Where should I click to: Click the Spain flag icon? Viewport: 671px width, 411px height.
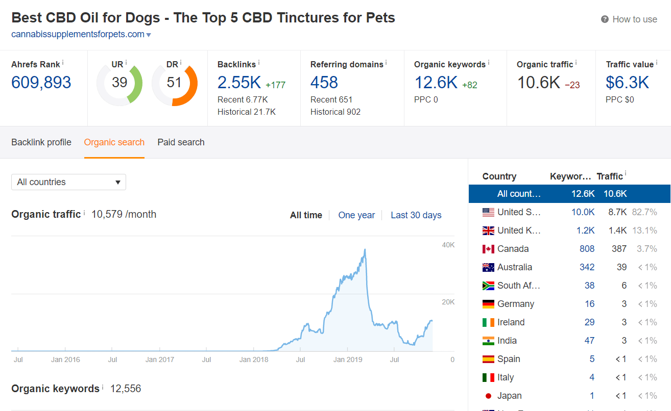488,359
